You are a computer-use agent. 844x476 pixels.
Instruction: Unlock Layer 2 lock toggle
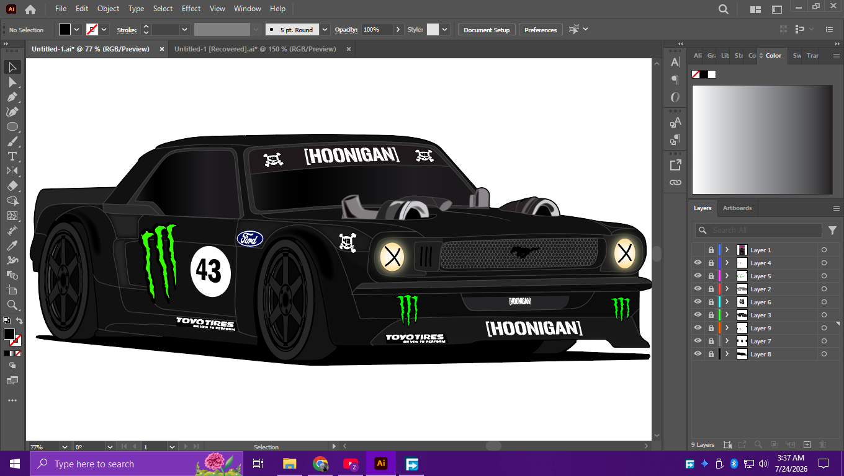(711, 289)
